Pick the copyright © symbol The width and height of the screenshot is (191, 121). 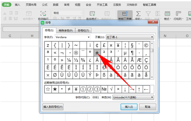coord(146,45)
